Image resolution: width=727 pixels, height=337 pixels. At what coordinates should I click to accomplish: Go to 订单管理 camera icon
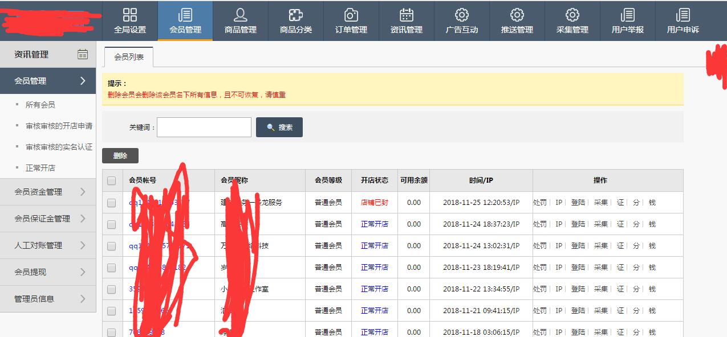[x=351, y=15]
